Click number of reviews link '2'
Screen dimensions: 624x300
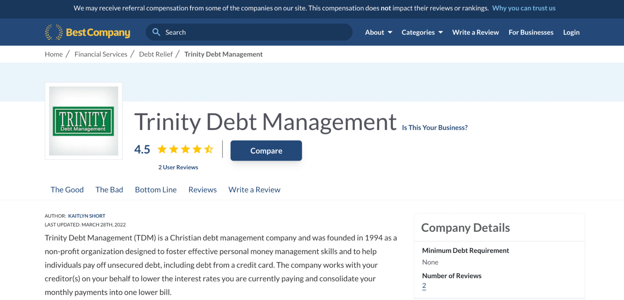click(424, 286)
